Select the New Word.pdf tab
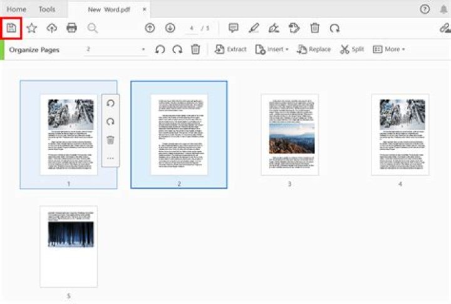The height and width of the screenshot is (304, 451). tap(109, 9)
